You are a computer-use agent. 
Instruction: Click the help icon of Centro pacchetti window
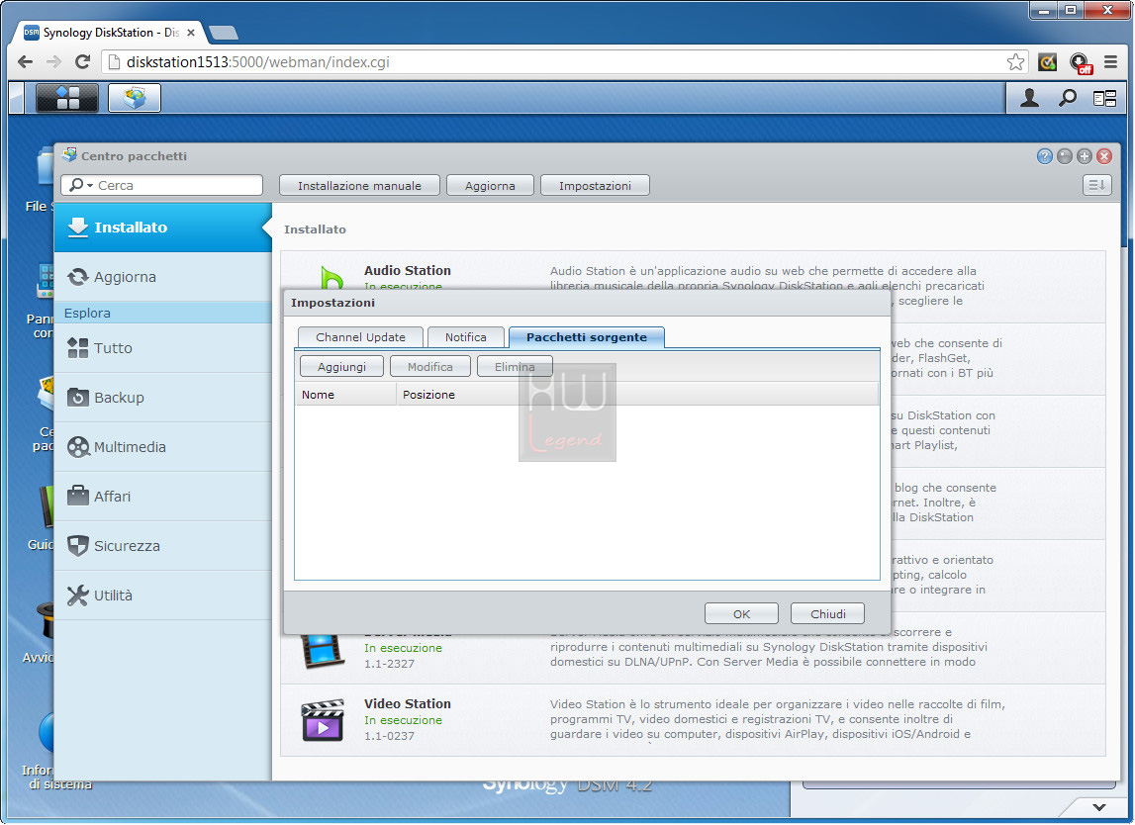pyautogui.click(x=1045, y=156)
